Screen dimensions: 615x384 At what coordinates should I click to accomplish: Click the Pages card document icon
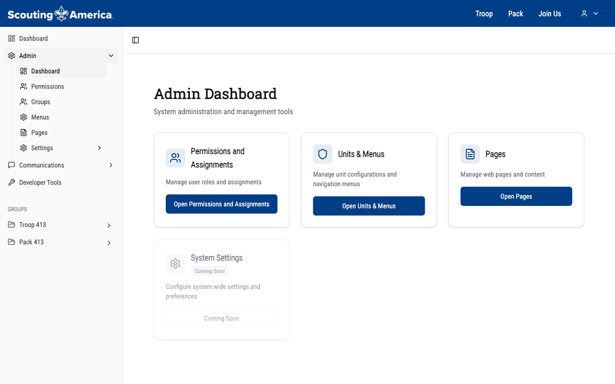tap(470, 154)
